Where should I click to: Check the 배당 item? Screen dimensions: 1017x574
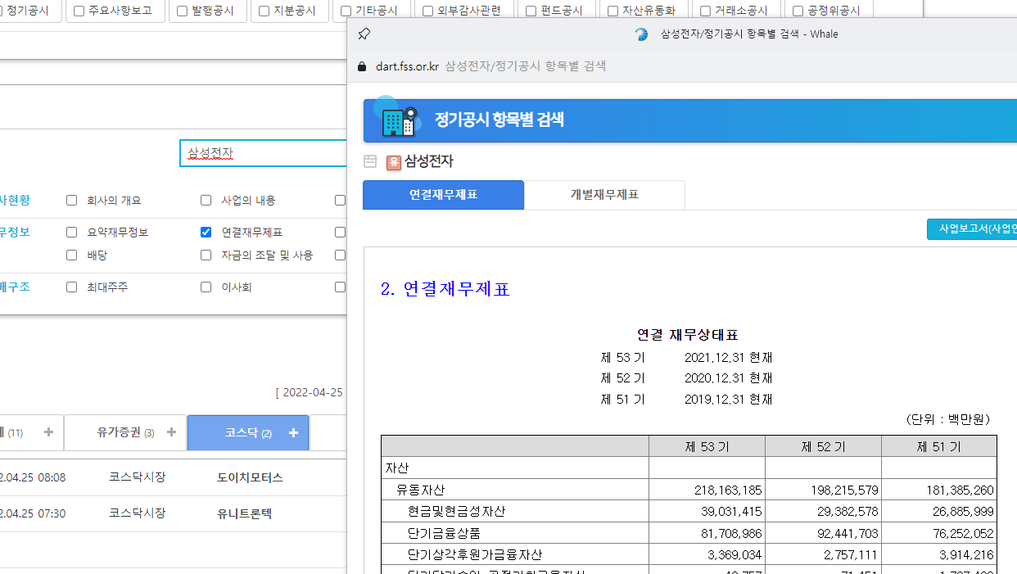tap(71, 255)
